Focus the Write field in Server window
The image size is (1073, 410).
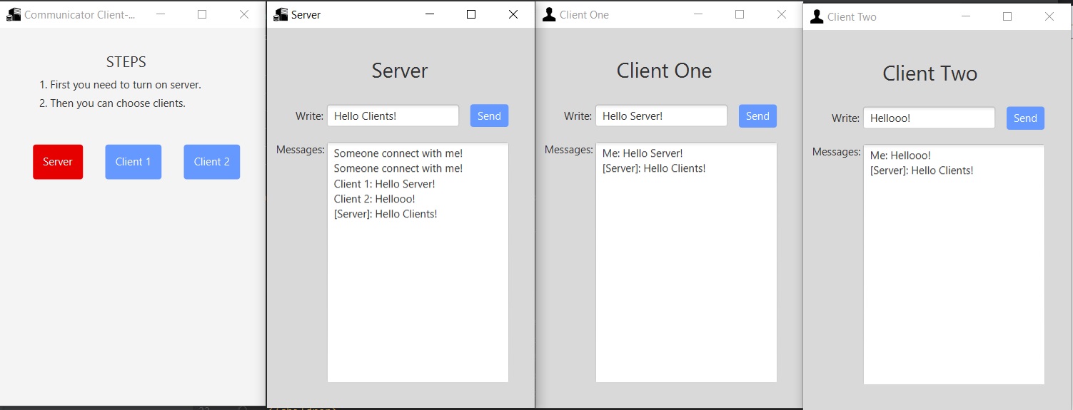tap(393, 116)
